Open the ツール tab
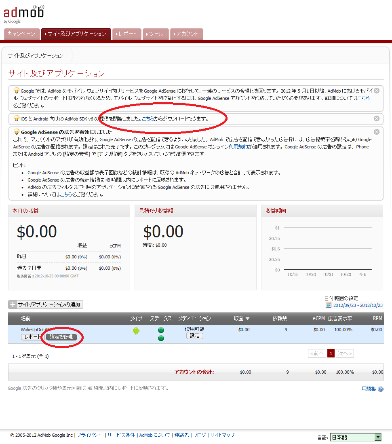 156,34
